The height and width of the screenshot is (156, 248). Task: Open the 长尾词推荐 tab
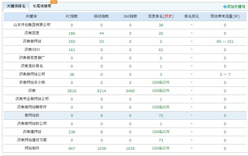tap(42, 6)
